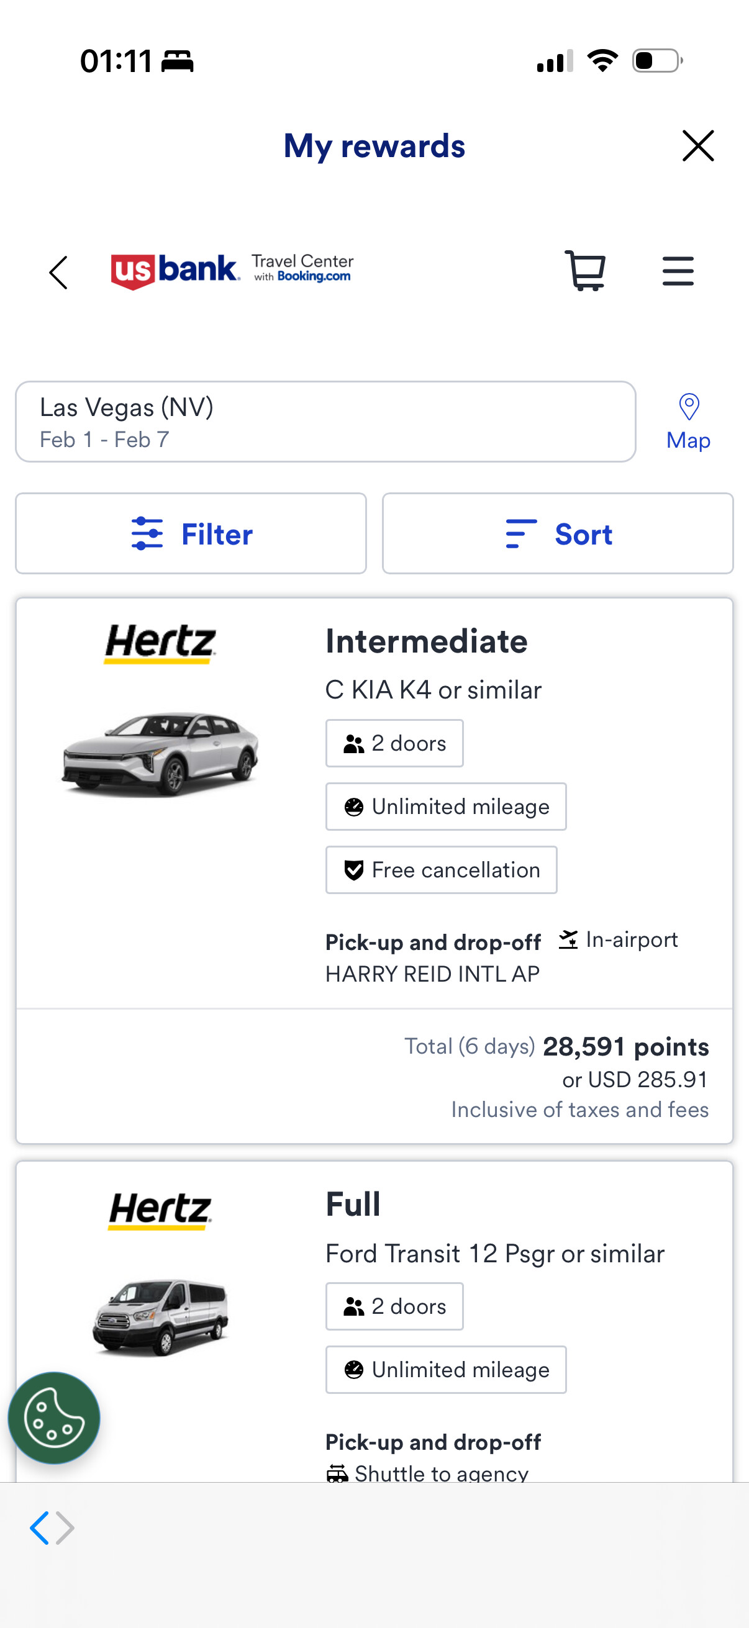Select the KIA K4 car image
Viewport: 749px width, 1628px height.
point(161,753)
